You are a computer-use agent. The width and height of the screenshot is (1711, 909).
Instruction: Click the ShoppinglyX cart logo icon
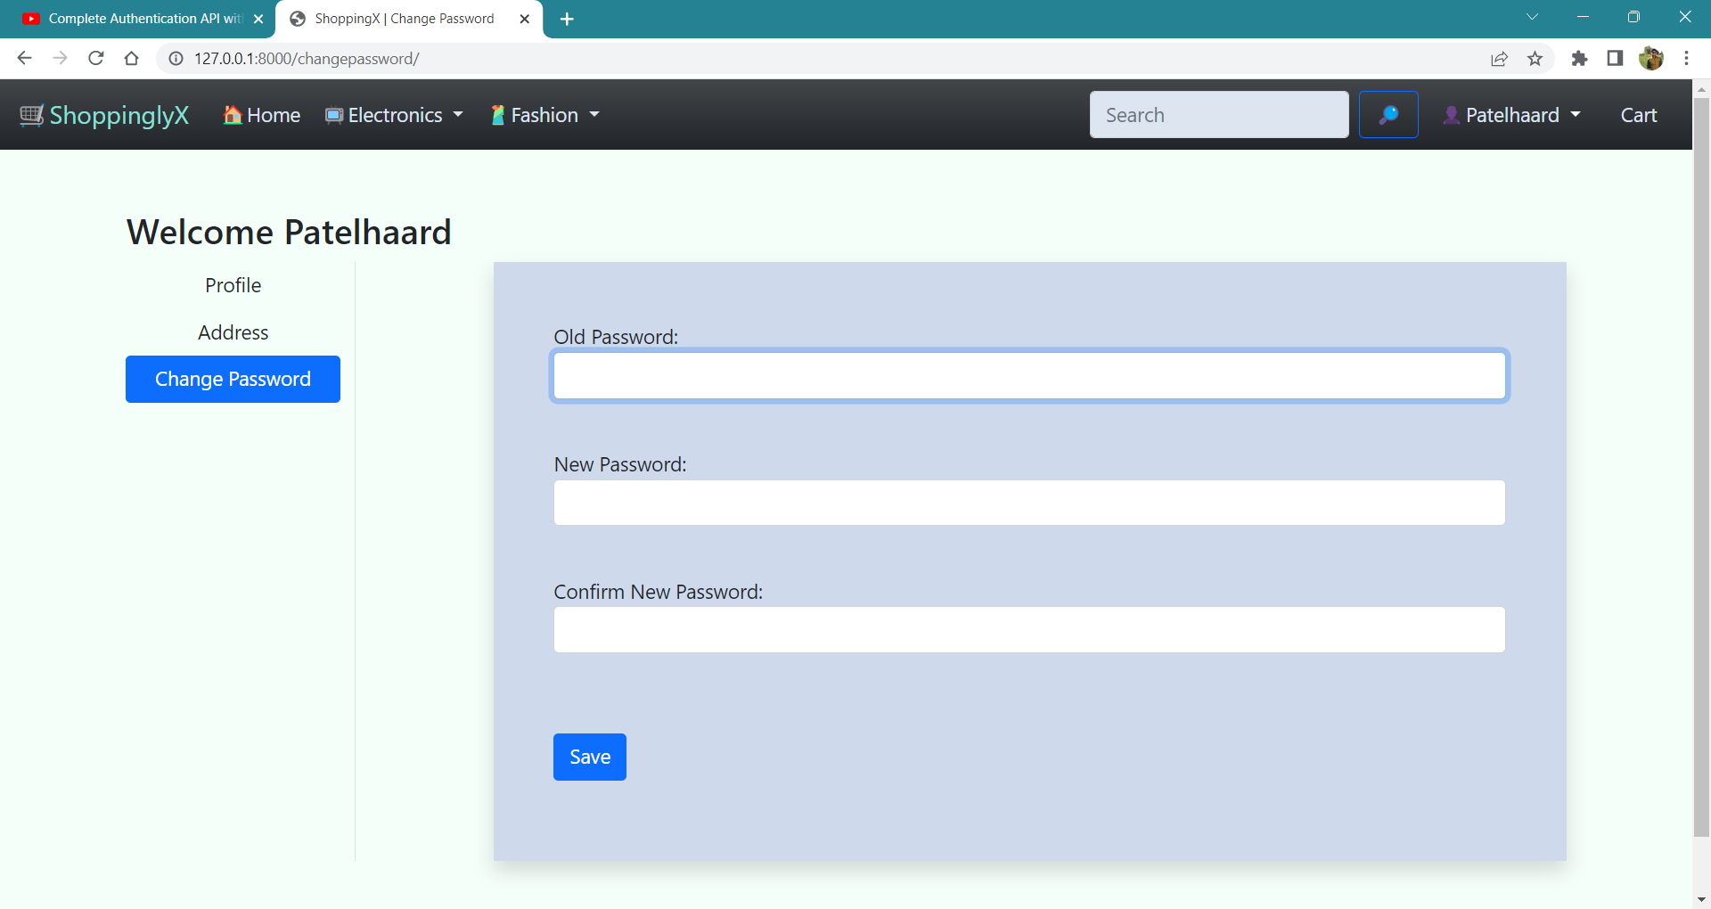tap(30, 114)
